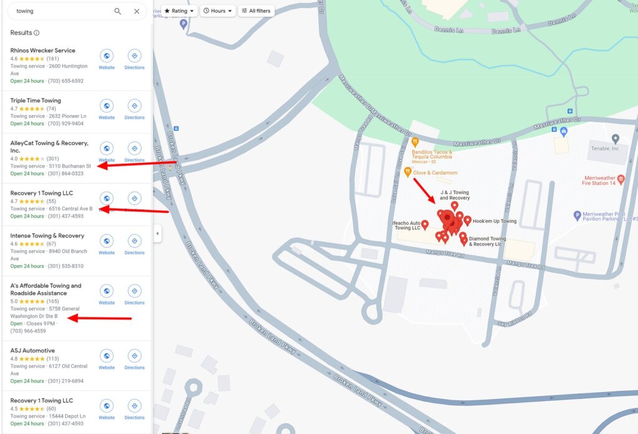Select Hook'em Up Towing map pin
The height and width of the screenshot is (434, 638).
click(x=467, y=220)
